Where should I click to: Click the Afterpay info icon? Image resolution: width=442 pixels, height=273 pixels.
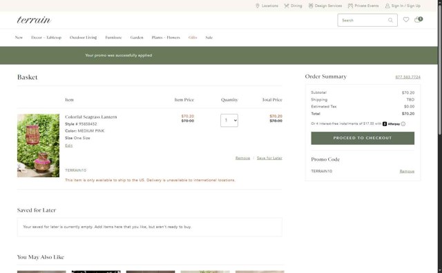(403, 124)
